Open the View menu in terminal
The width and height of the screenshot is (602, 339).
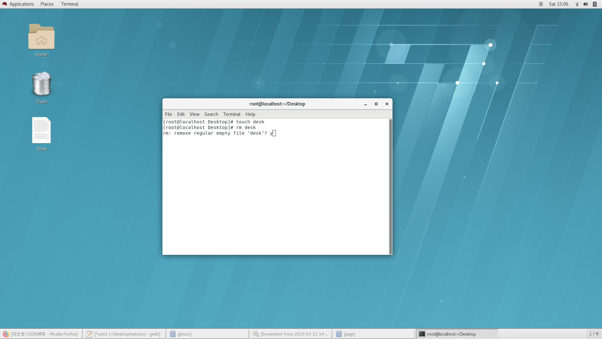coord(194,114)
